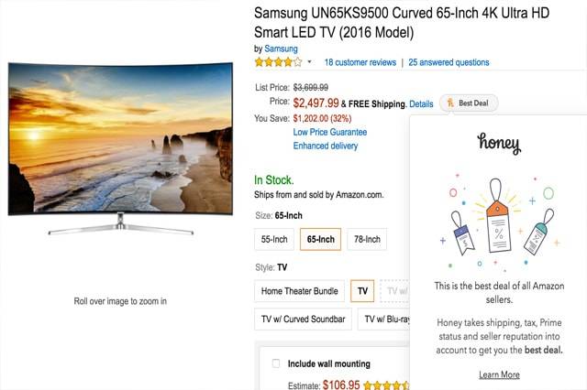
Task: Choose the TV w/ Curved Soundbar style
Action: click(300, 320)
